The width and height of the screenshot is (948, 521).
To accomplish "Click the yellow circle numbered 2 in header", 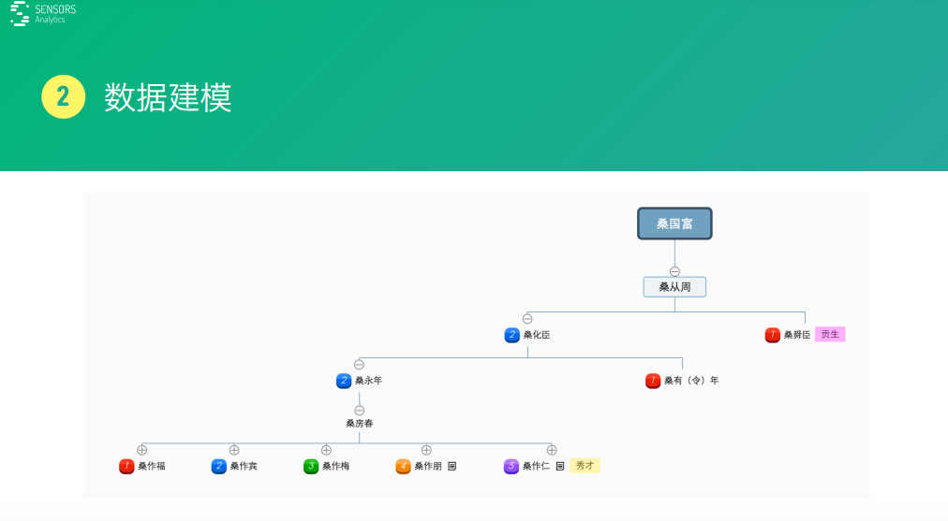I will [64, 97].
